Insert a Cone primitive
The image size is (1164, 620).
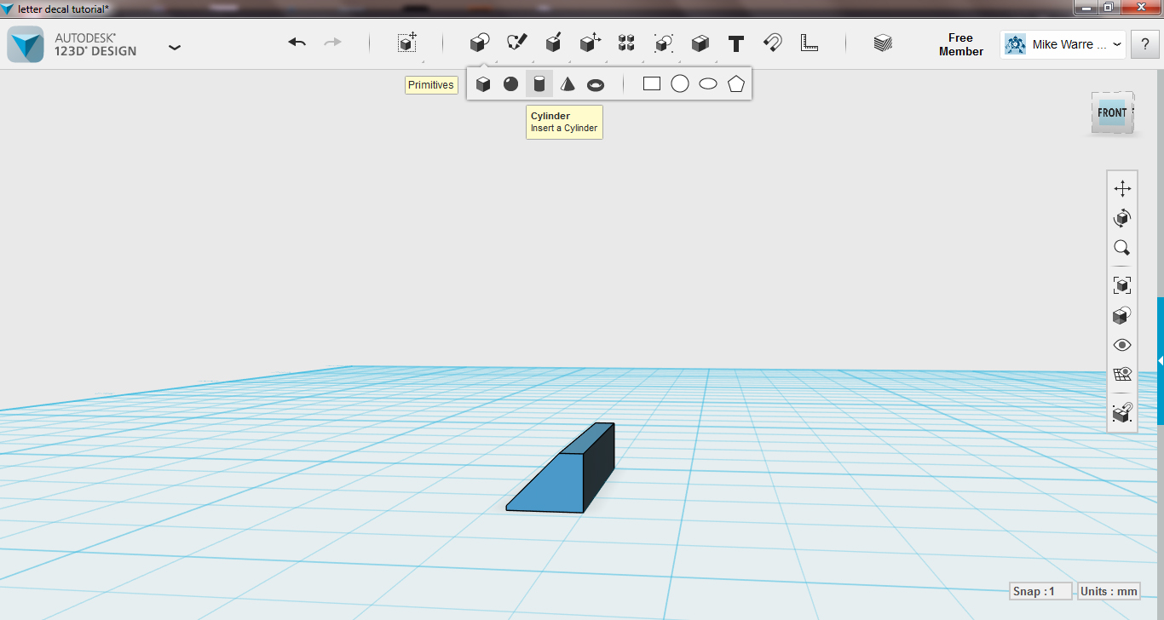568,83
